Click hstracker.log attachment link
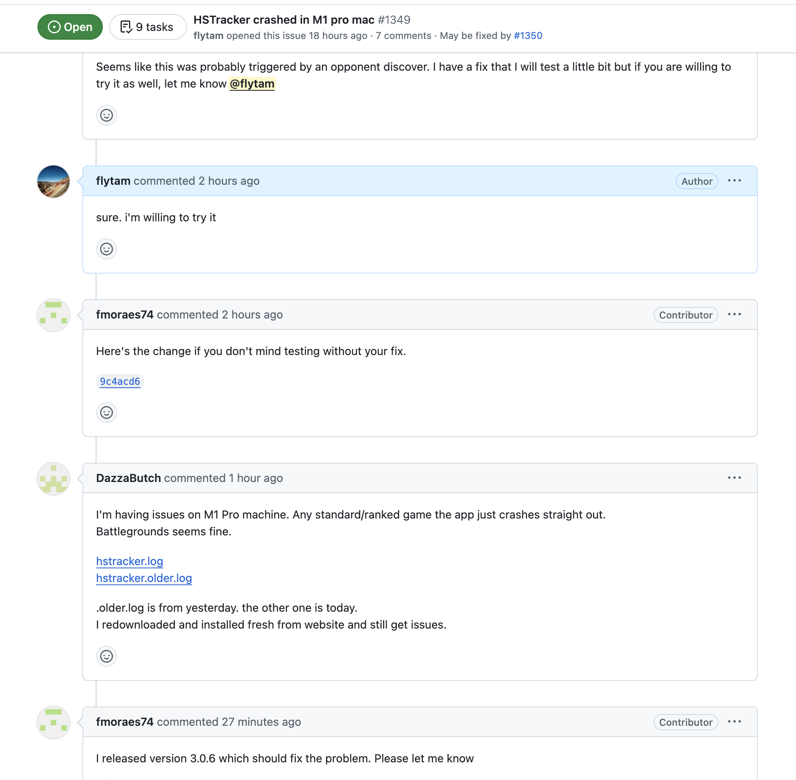Screen dimensions: 796x780 coord(129,561)
